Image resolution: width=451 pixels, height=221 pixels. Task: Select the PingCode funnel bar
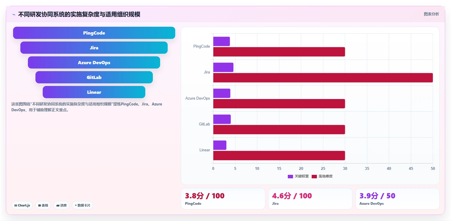(x=94, y=33)
